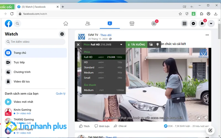This screenshot has height=138, width=221.
Task: Expand the account dropdown arrow
Action: click(211, 23)
